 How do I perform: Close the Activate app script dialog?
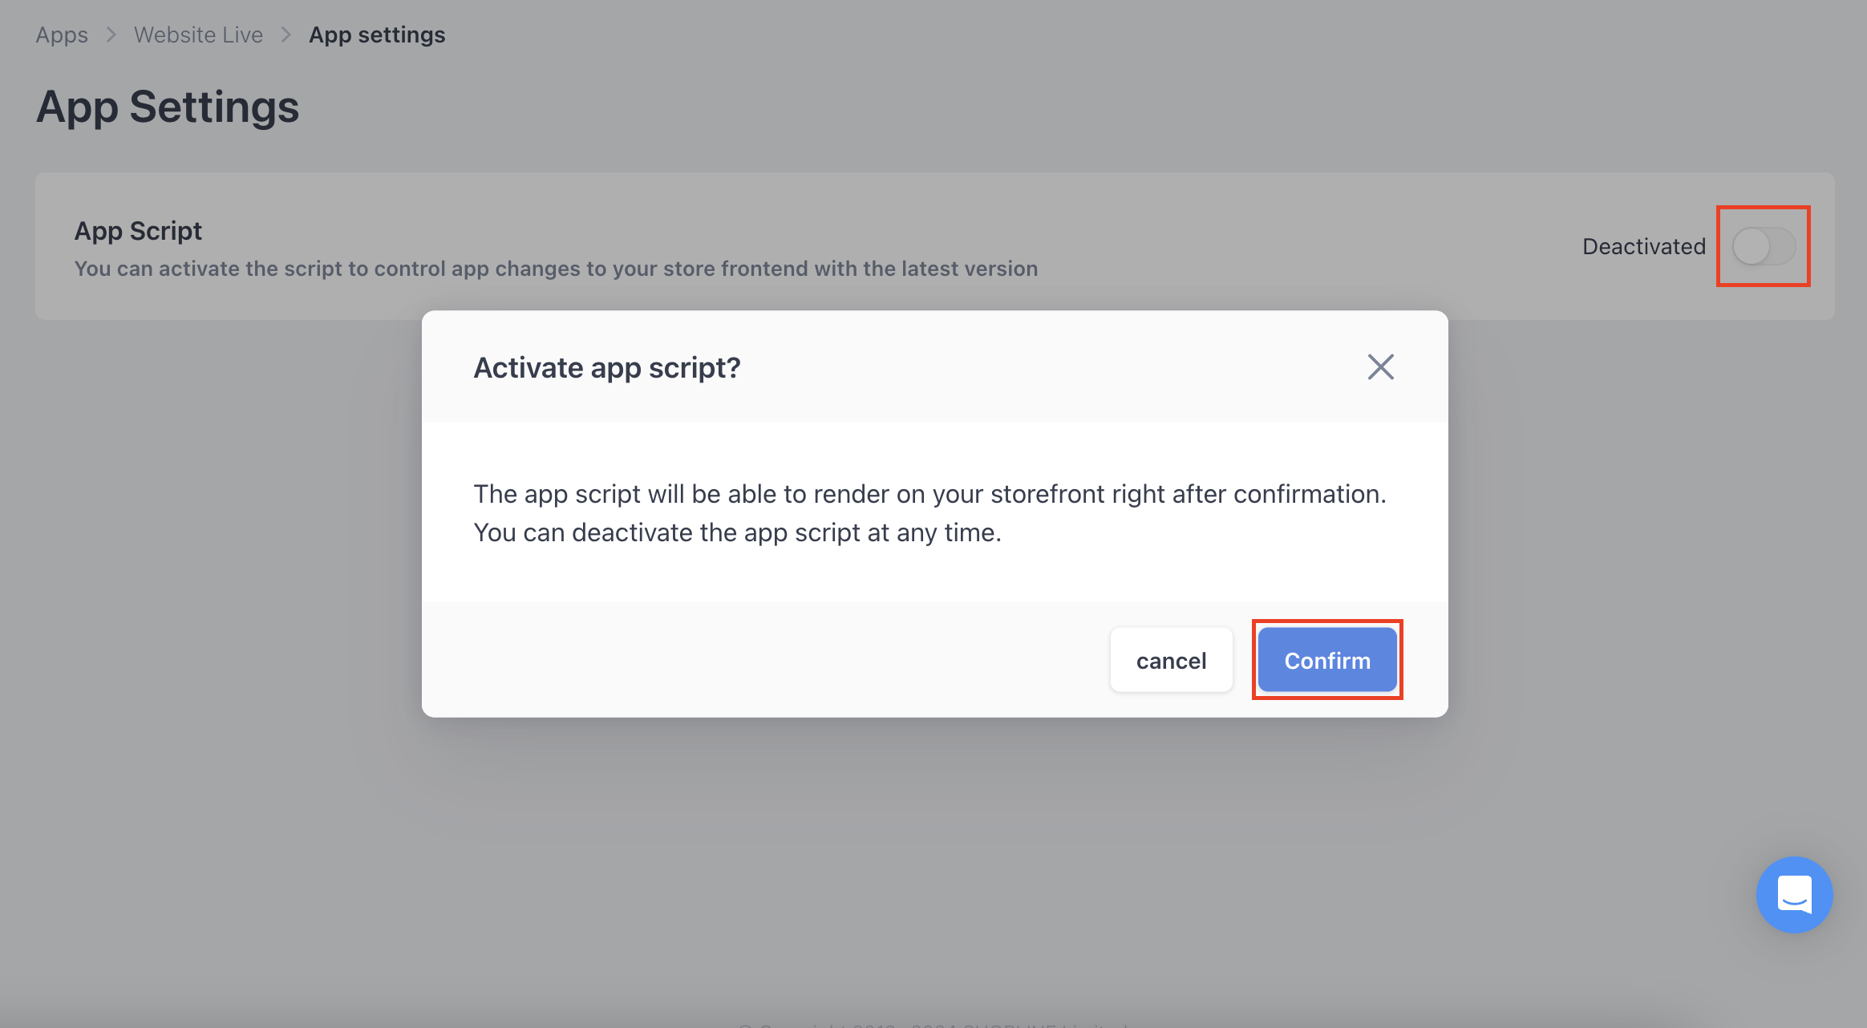[1380, 367]
